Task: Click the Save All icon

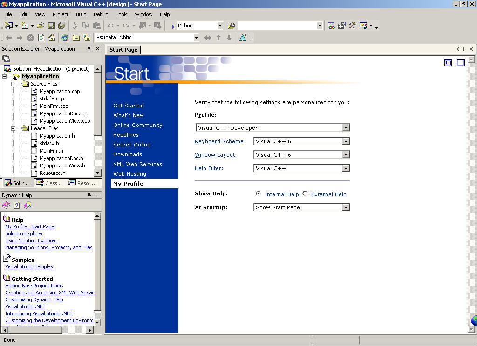Action: pos(62,26)
